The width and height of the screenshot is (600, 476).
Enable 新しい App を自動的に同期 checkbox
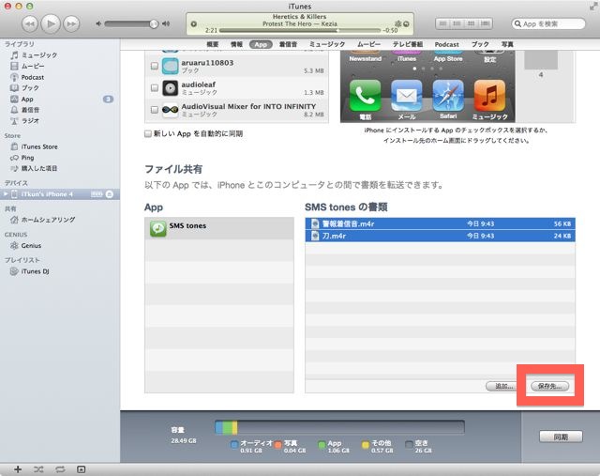[x=148, y=133]
